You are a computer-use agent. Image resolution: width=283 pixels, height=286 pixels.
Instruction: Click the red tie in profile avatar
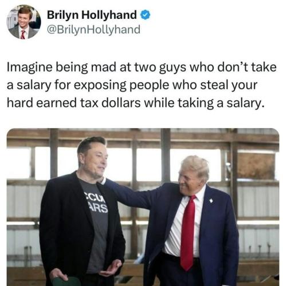[23, 34]
